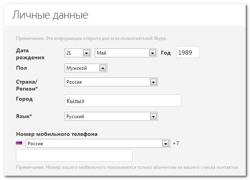Click the arrow button on the Русский language dropdown

(153, 117)
